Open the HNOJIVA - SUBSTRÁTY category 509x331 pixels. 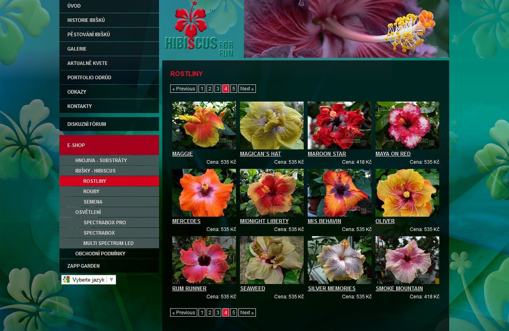(x=109, y=160)
